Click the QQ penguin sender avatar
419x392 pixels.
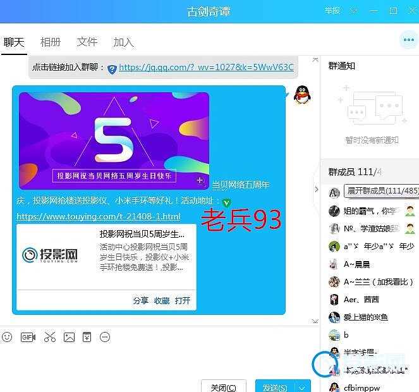[302, 95]
